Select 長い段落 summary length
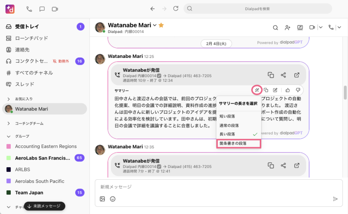 239,134
